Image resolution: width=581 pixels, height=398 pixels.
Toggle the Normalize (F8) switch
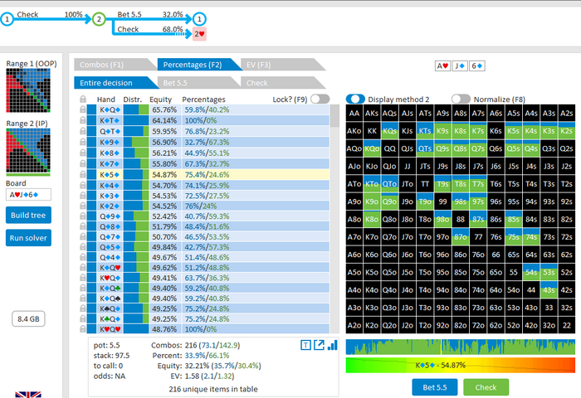pos(461,99)
